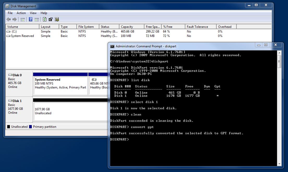Maximize the Disk Management window
Viewport: 288px width, 172px height.
(256, 5)
